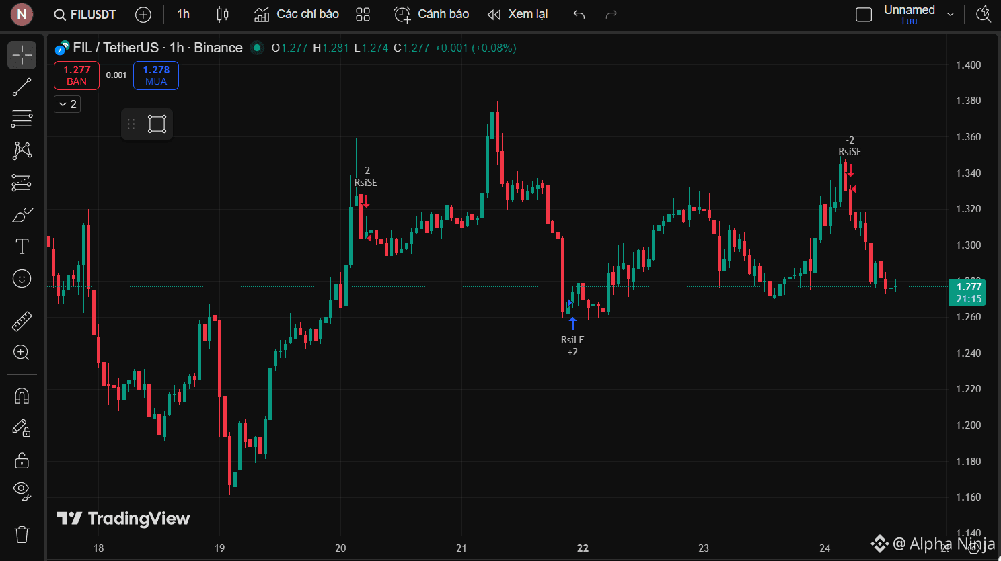Open the user profile avatar N
This screenshot has height=561, width=1001.
pyautogui.click(x=22, y=14)
